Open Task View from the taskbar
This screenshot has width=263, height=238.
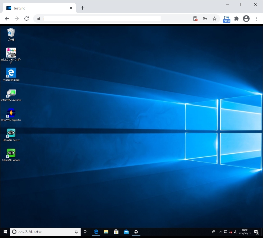[86, 232]
